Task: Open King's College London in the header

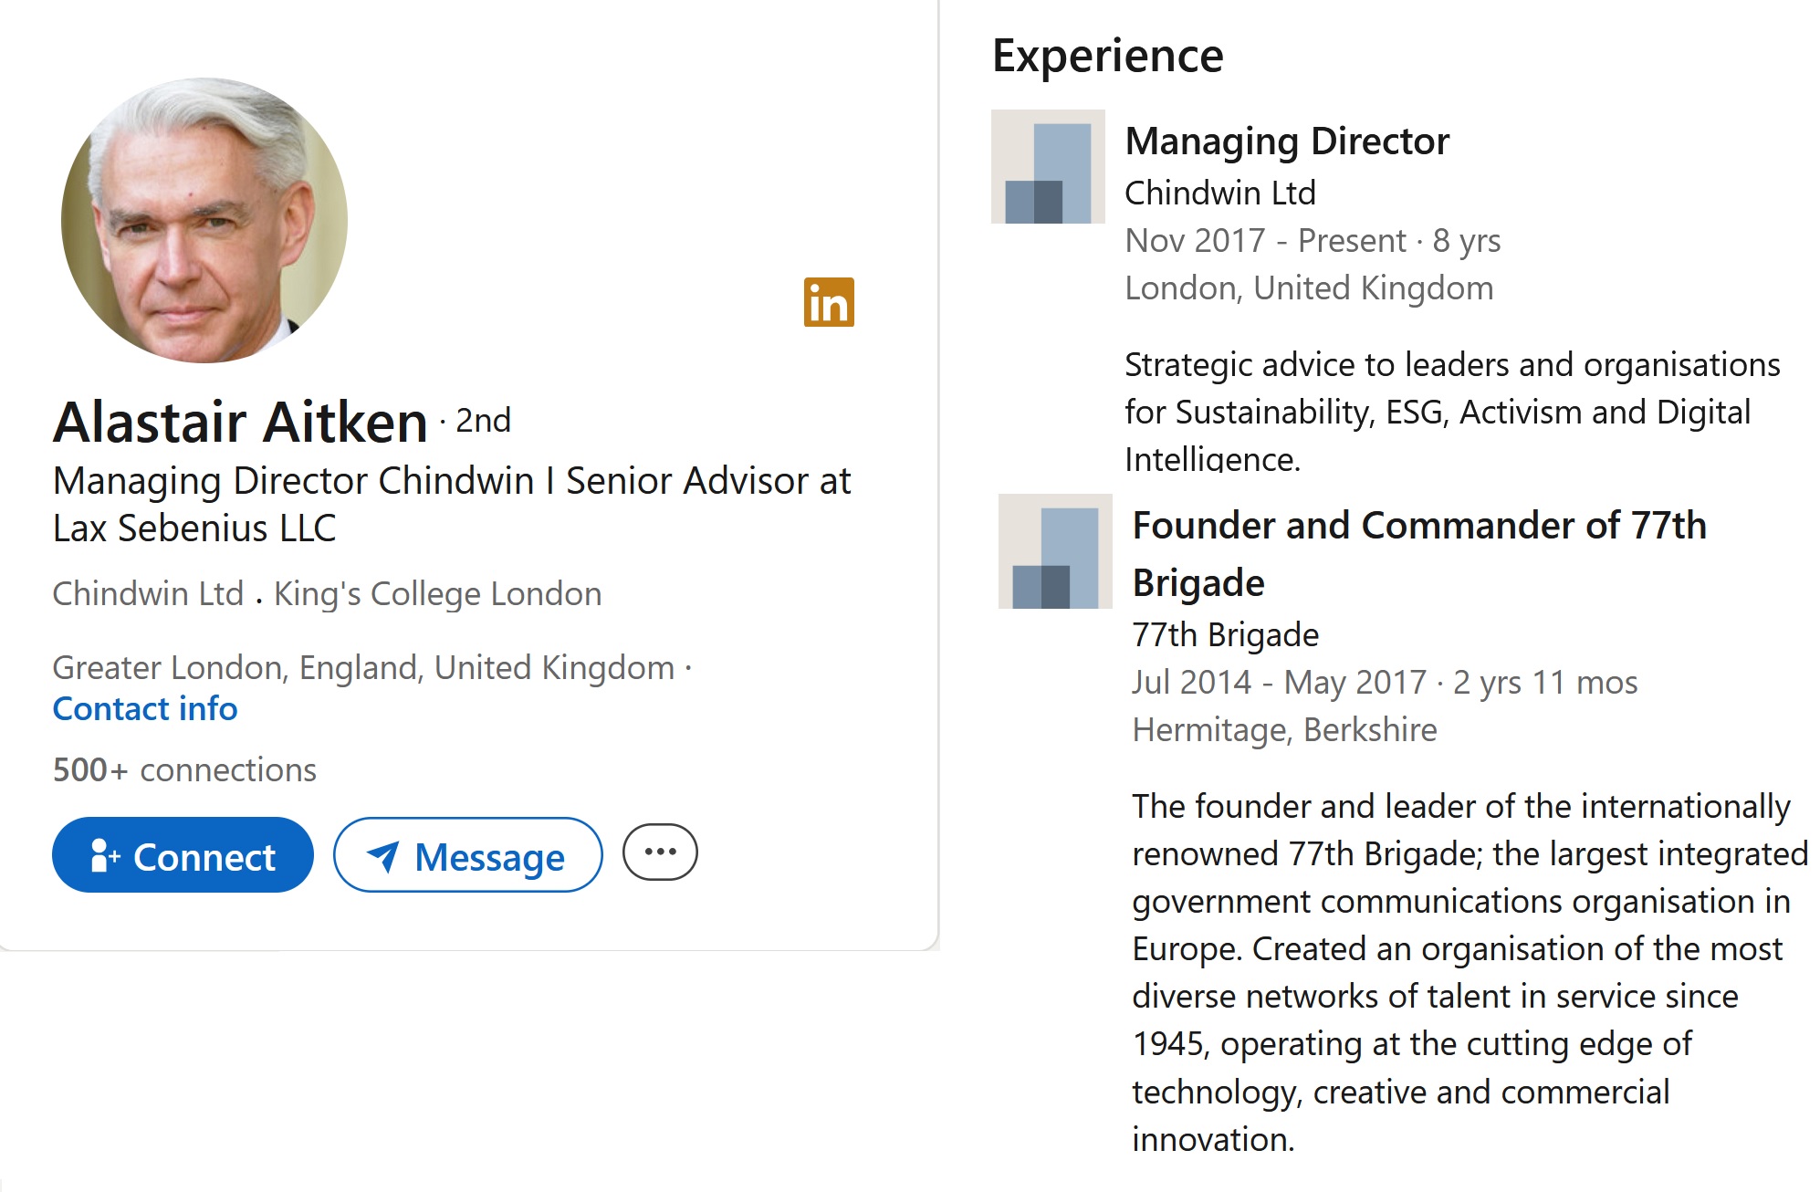Action: (x=437, y=594)
